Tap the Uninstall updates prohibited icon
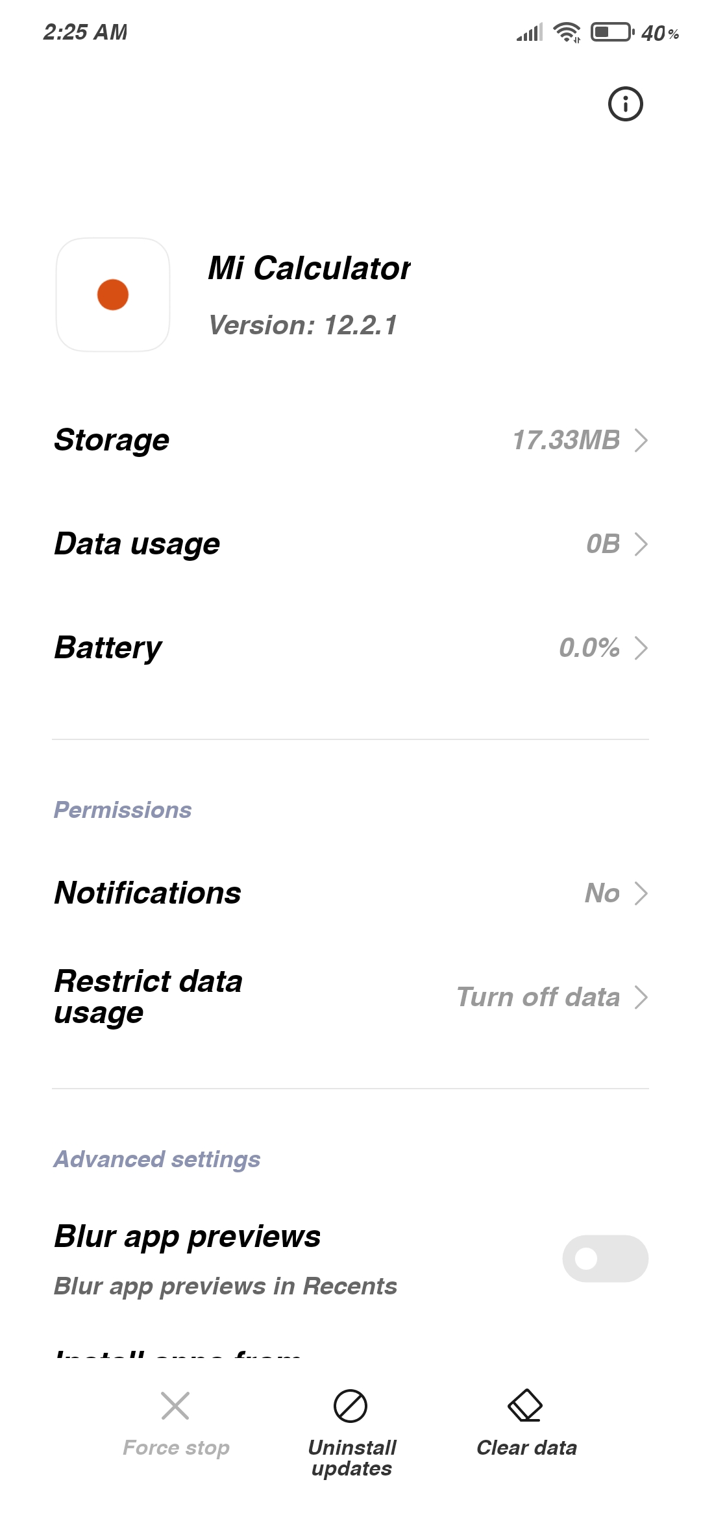Screen dimensions: 701x1519 pyautogui.click(x=350, y=1405)
